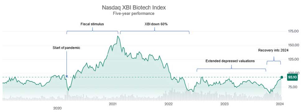Screen dimensions: 301x112
Task: Click the 2023 label on the time axis
Action: tap(224, 104)
